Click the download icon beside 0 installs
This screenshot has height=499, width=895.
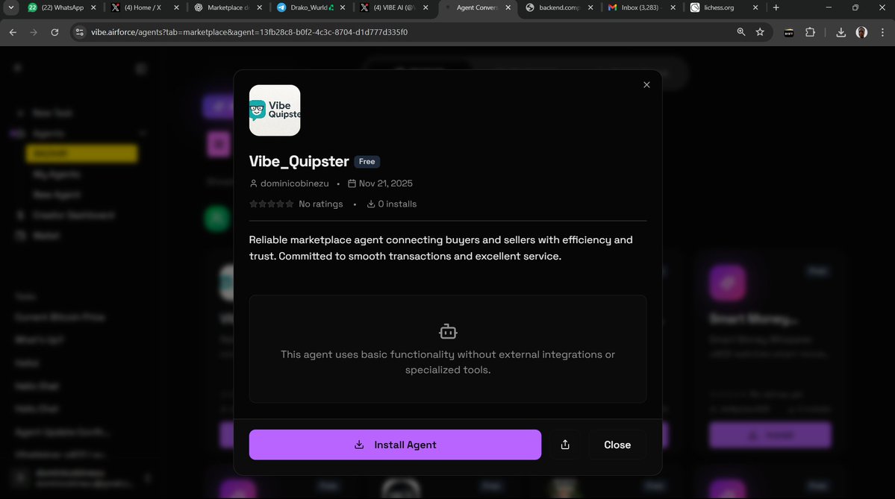(371, 204)
